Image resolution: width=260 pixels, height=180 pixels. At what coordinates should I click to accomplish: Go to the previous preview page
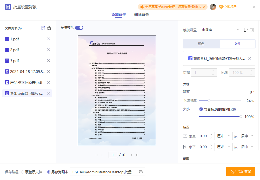click(x=102, y=155)
